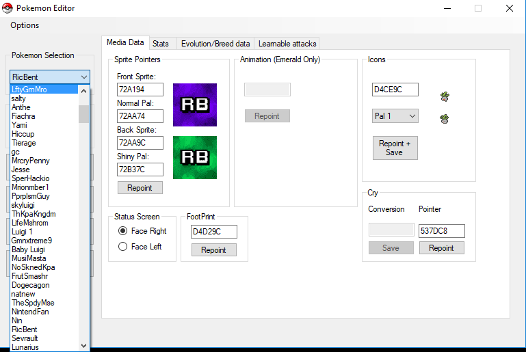Click the upper Pokemon icon sprite

445,96
